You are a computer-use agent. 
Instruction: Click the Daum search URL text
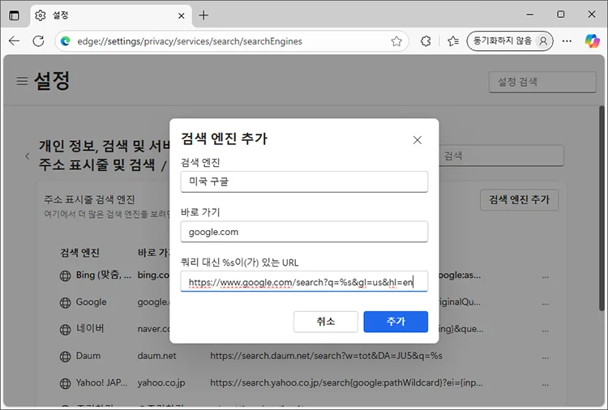tap(326, 356)
